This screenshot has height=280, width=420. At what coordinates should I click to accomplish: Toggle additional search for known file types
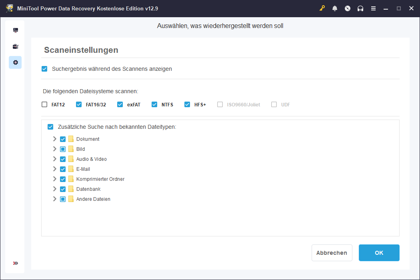coord(50,127)
